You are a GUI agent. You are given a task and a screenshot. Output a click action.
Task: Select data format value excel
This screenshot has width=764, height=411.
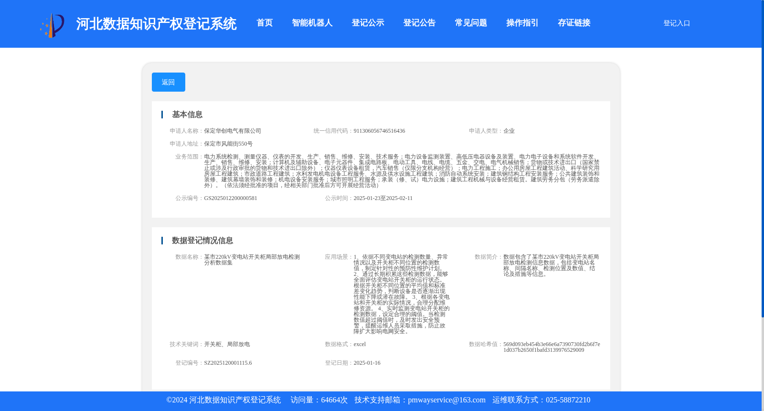tap(360, 344)
